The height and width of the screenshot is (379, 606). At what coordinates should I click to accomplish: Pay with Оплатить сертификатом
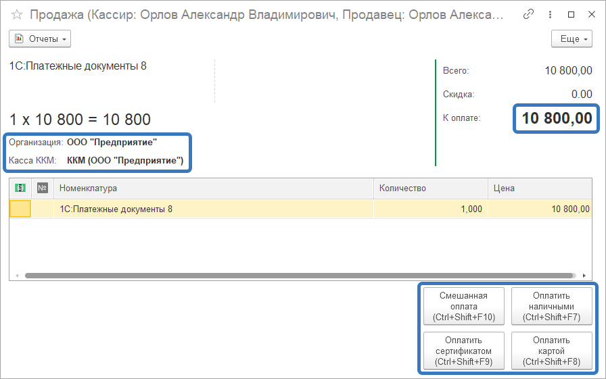pyautogui.click(x=464, y=351)
